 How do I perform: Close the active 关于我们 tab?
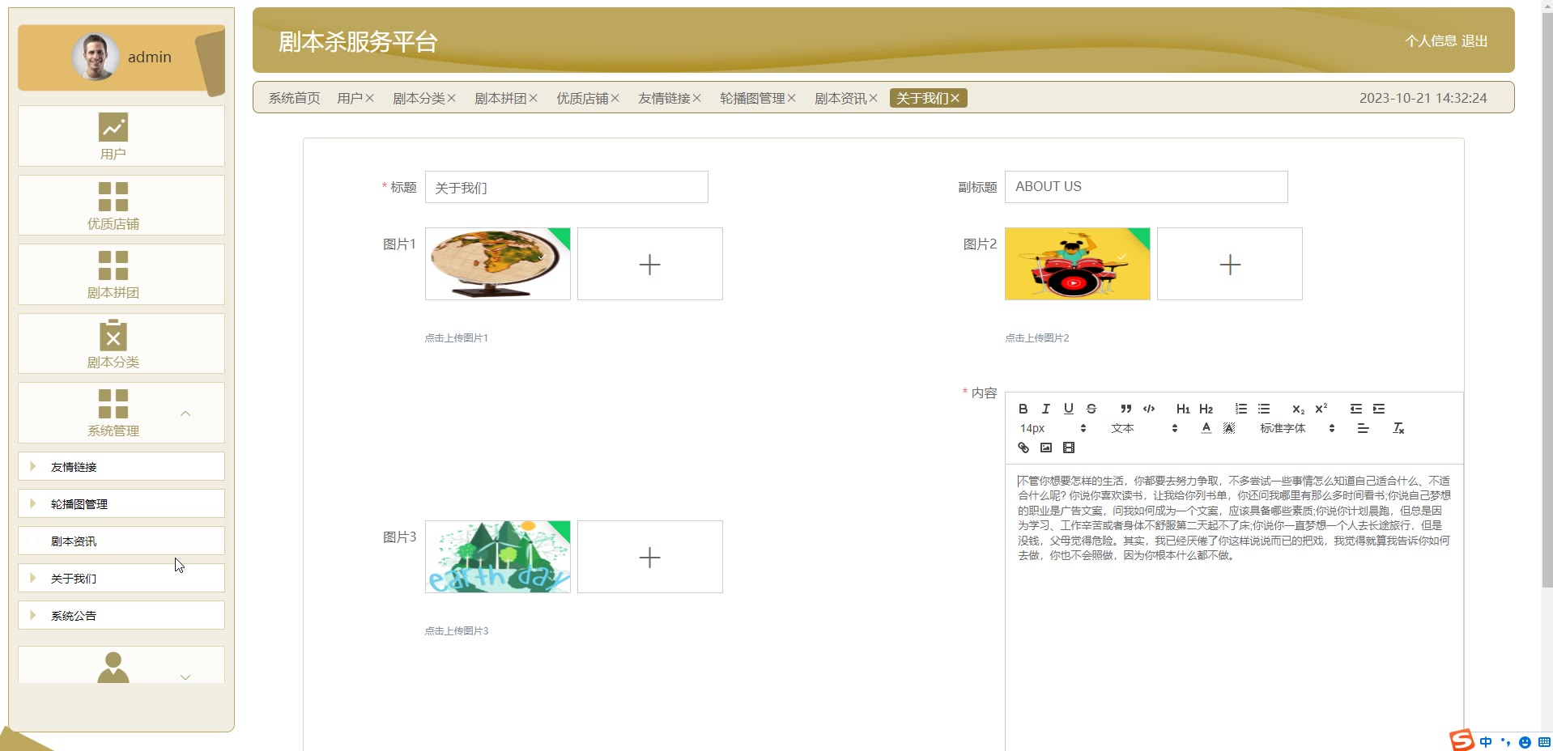pos(955,98)
